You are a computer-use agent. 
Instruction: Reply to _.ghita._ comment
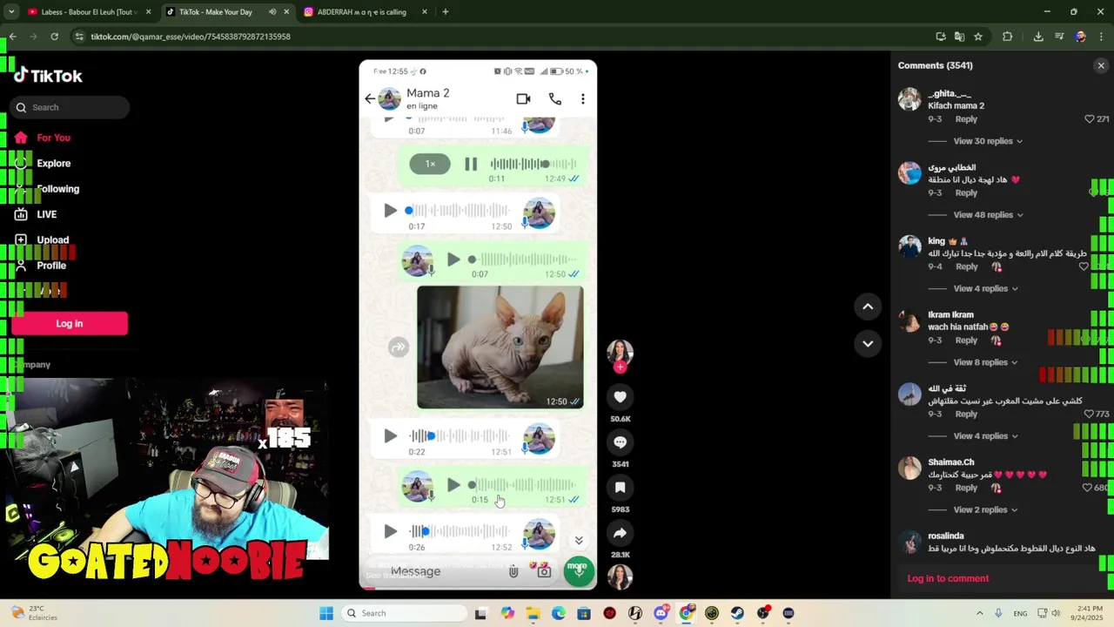pyautogui.click(x=966, y=119)
